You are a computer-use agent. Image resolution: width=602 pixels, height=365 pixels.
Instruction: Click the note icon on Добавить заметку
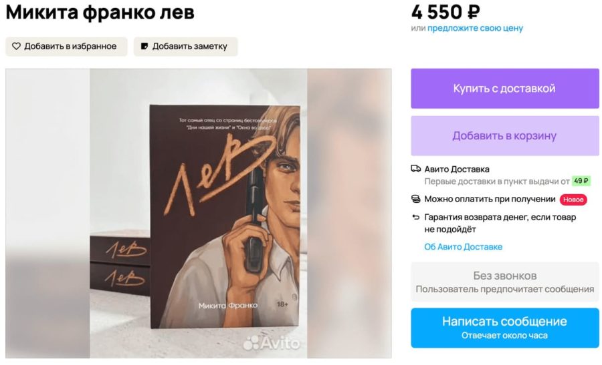click(144, 47)
